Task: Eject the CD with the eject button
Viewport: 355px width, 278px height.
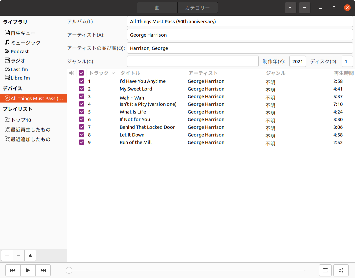Action: (30, 255)
